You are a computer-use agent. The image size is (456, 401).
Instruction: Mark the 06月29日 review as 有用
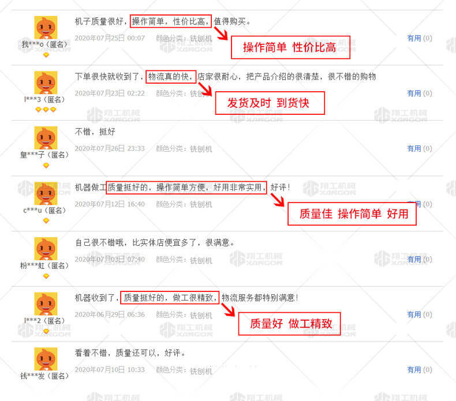(x=420, y=314)
